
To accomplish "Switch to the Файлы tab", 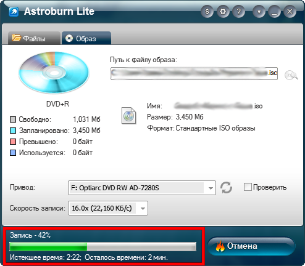I will coord(34,38).
